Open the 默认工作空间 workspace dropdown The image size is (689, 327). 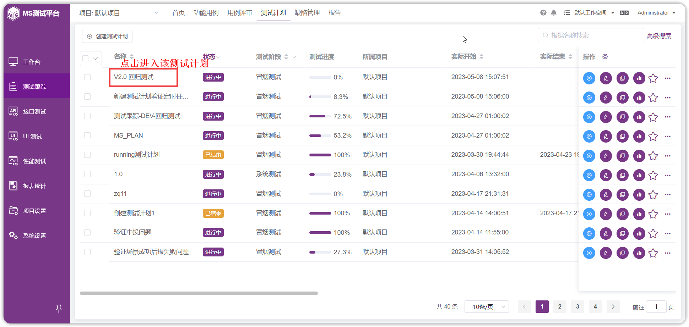coord(594,13)
